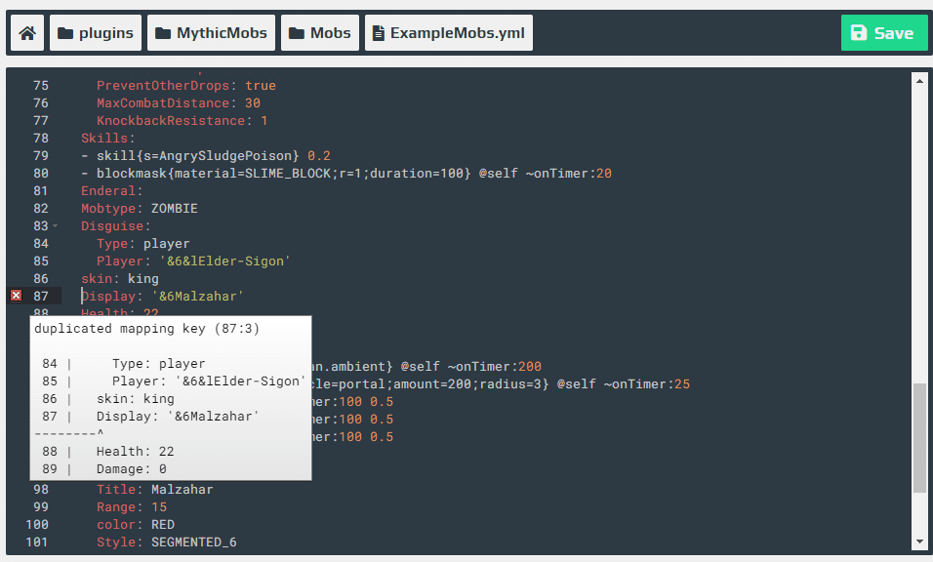Click the folder icon beside plugins
This screenshot has height=562, width=933.
click(65, 33)
